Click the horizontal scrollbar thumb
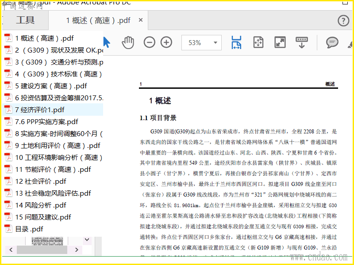The height and width of the screenshot is (265, 354). [42, 250]
